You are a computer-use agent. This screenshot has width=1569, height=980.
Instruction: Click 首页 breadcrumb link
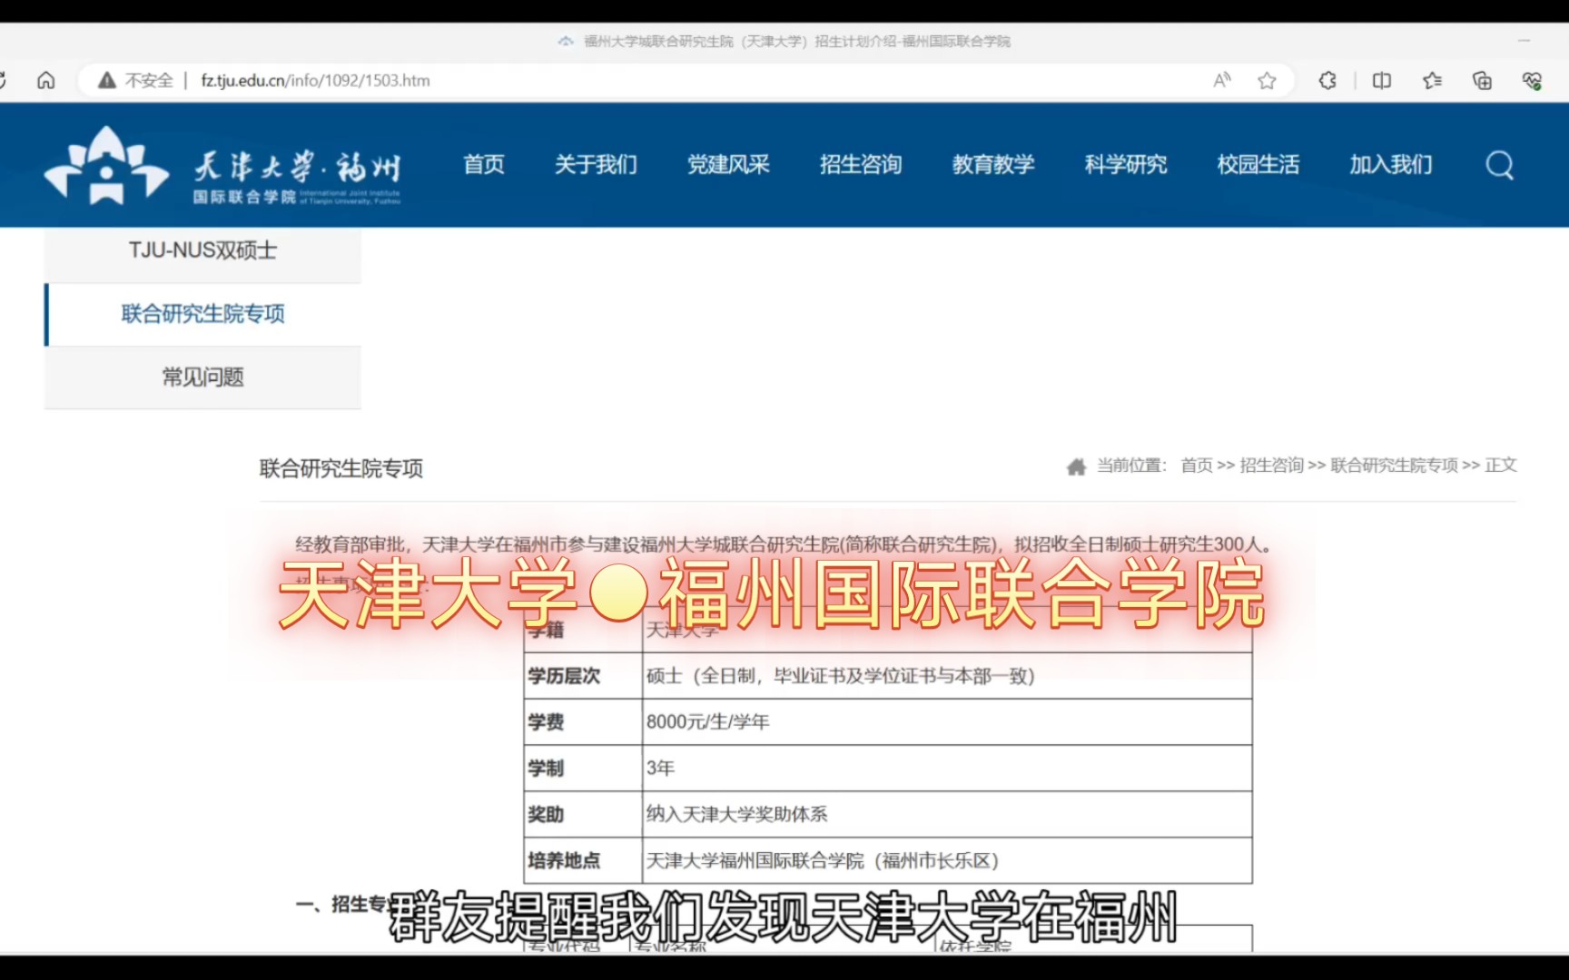coord(1196,465)
